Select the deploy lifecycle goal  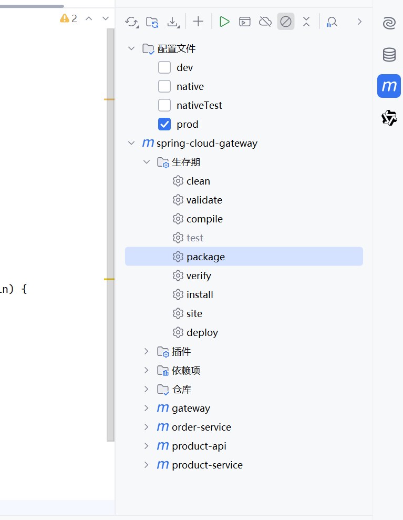click(244, 332)
